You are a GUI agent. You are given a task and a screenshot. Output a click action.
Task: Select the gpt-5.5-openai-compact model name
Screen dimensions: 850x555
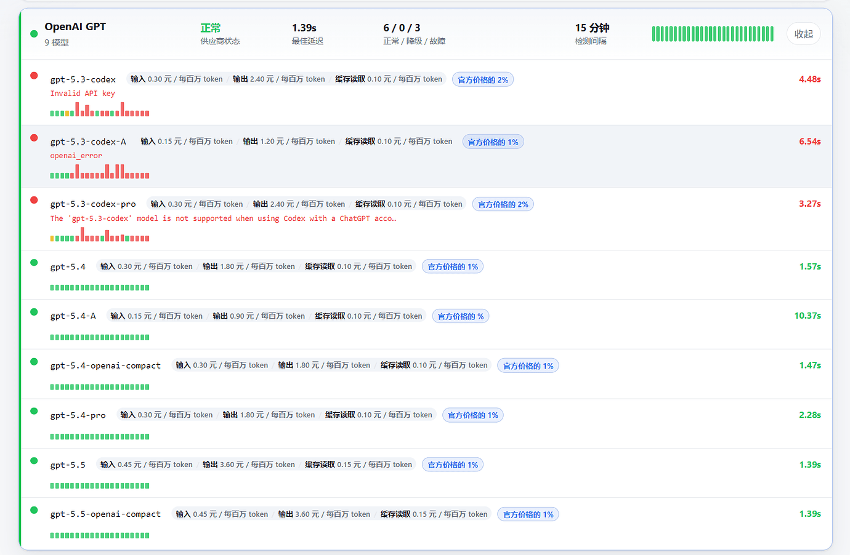click(105, 514)
